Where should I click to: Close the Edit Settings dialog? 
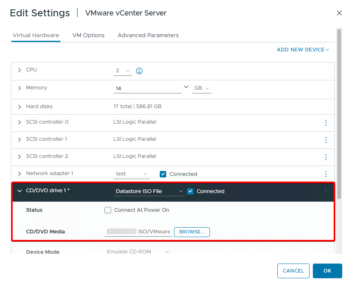(x=339, y=13)
